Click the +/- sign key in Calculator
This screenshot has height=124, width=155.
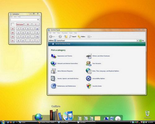(23, 41)
